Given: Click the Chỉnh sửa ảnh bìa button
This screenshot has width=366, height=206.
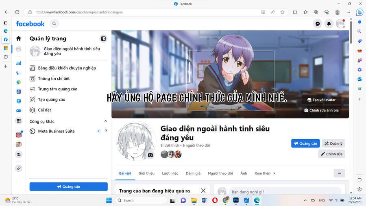Looking at the screenshot, I should coord(321,110).
